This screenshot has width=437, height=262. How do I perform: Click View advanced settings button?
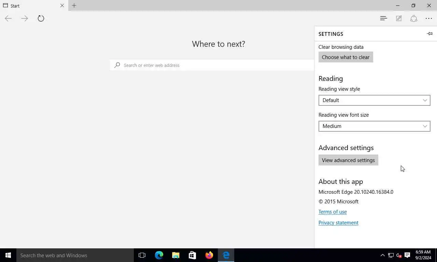tap(348, 160)
